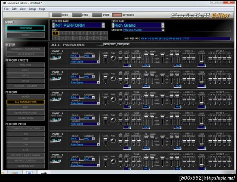Solo Part 4
237x182 pixels.
pyautogui.click(x=59, y=119)
